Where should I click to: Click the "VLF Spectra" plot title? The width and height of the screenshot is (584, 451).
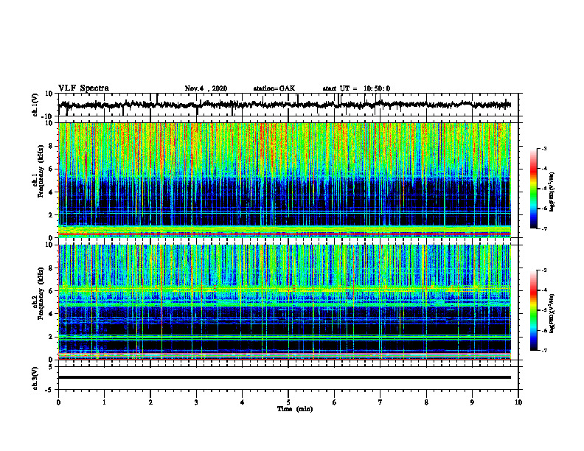point(83,88)
